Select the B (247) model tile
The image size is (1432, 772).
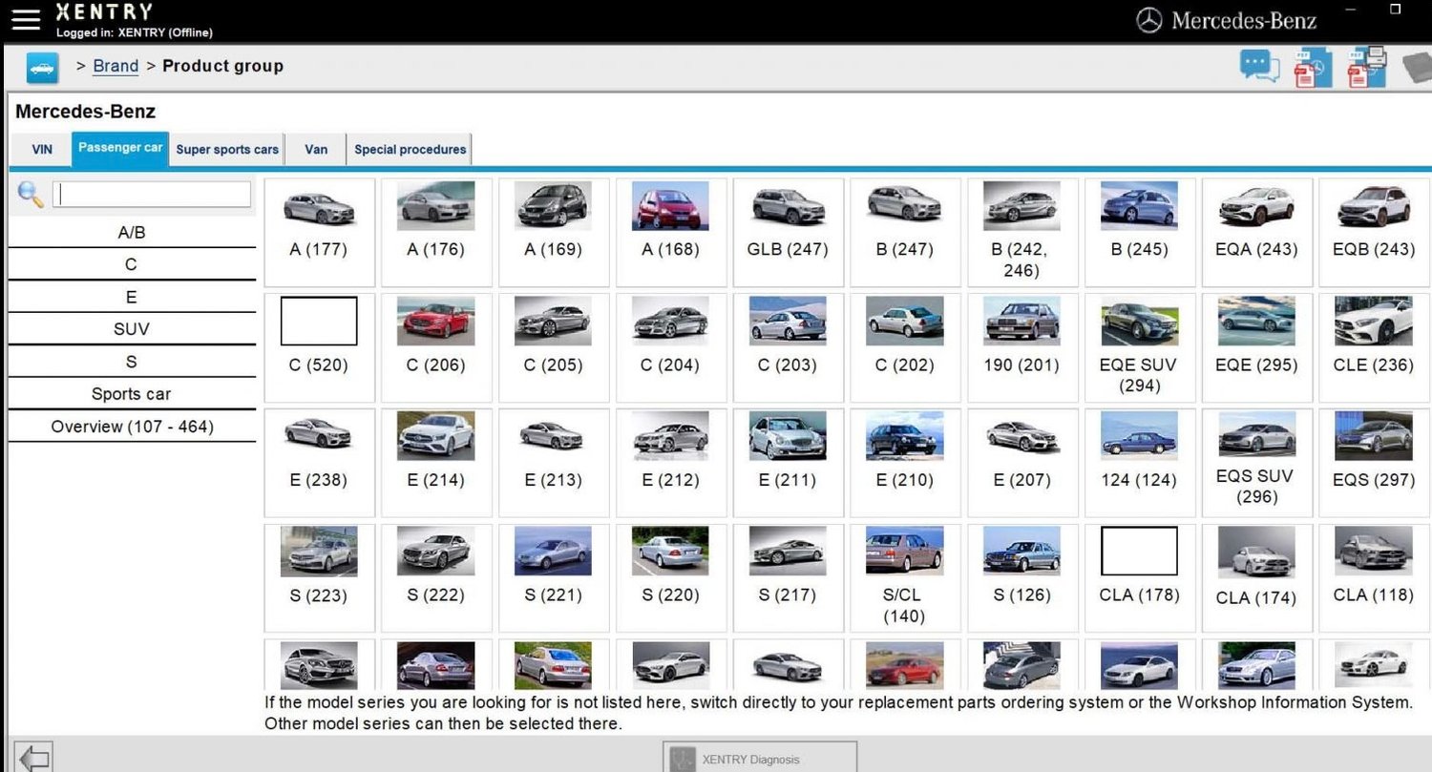click(905, 232)
